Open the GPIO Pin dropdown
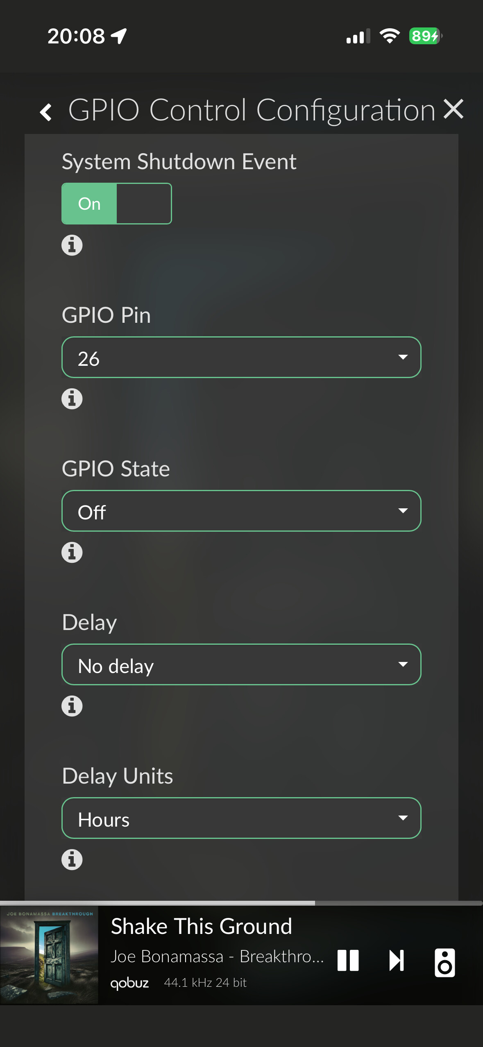483x1047 pixels. 241,358
